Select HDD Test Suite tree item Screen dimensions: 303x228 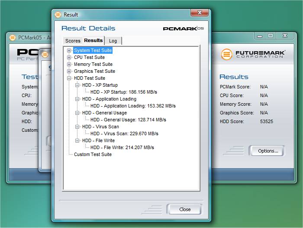pos(90,78)
